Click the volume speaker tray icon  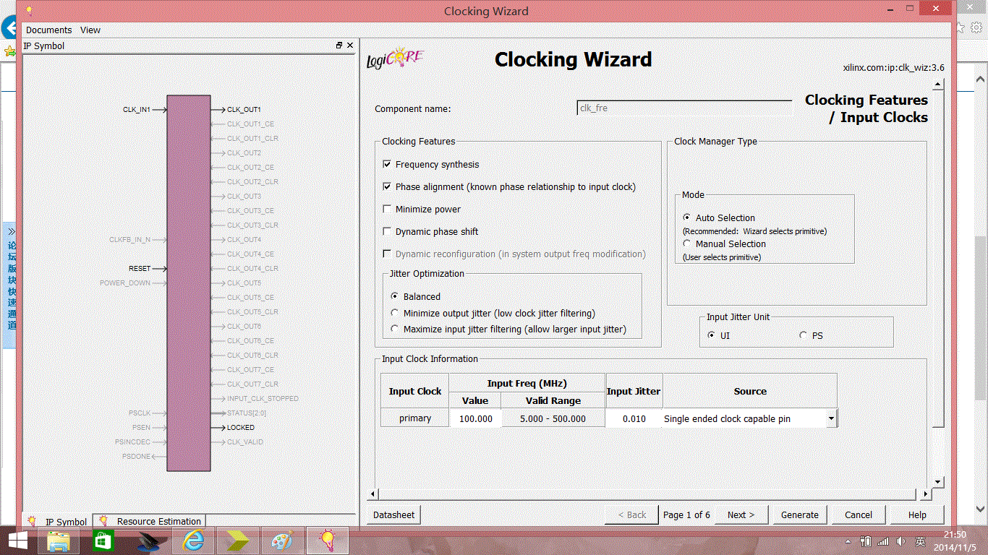click(900, 541)
